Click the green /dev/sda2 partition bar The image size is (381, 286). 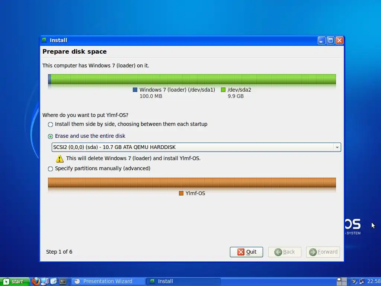(193, 79)
